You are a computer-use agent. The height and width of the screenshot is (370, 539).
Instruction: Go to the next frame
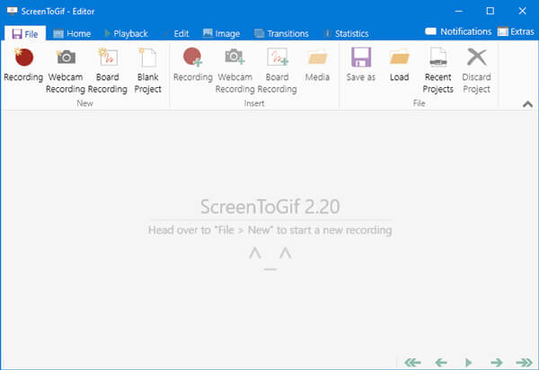click(x=497, y=362)
